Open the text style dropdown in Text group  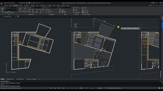(x=11, y=8)
